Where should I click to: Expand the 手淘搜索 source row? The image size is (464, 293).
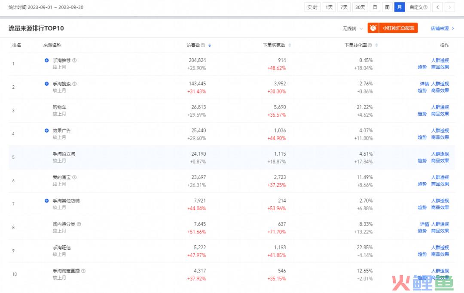click(46, 84)
